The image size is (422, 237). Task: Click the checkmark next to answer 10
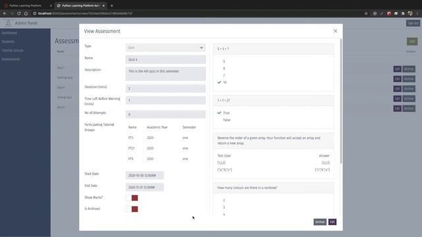pos(219,82)
